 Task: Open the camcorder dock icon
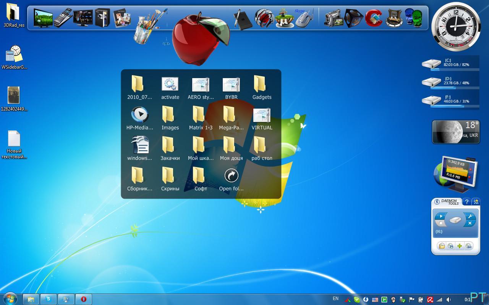click(333, 18)
